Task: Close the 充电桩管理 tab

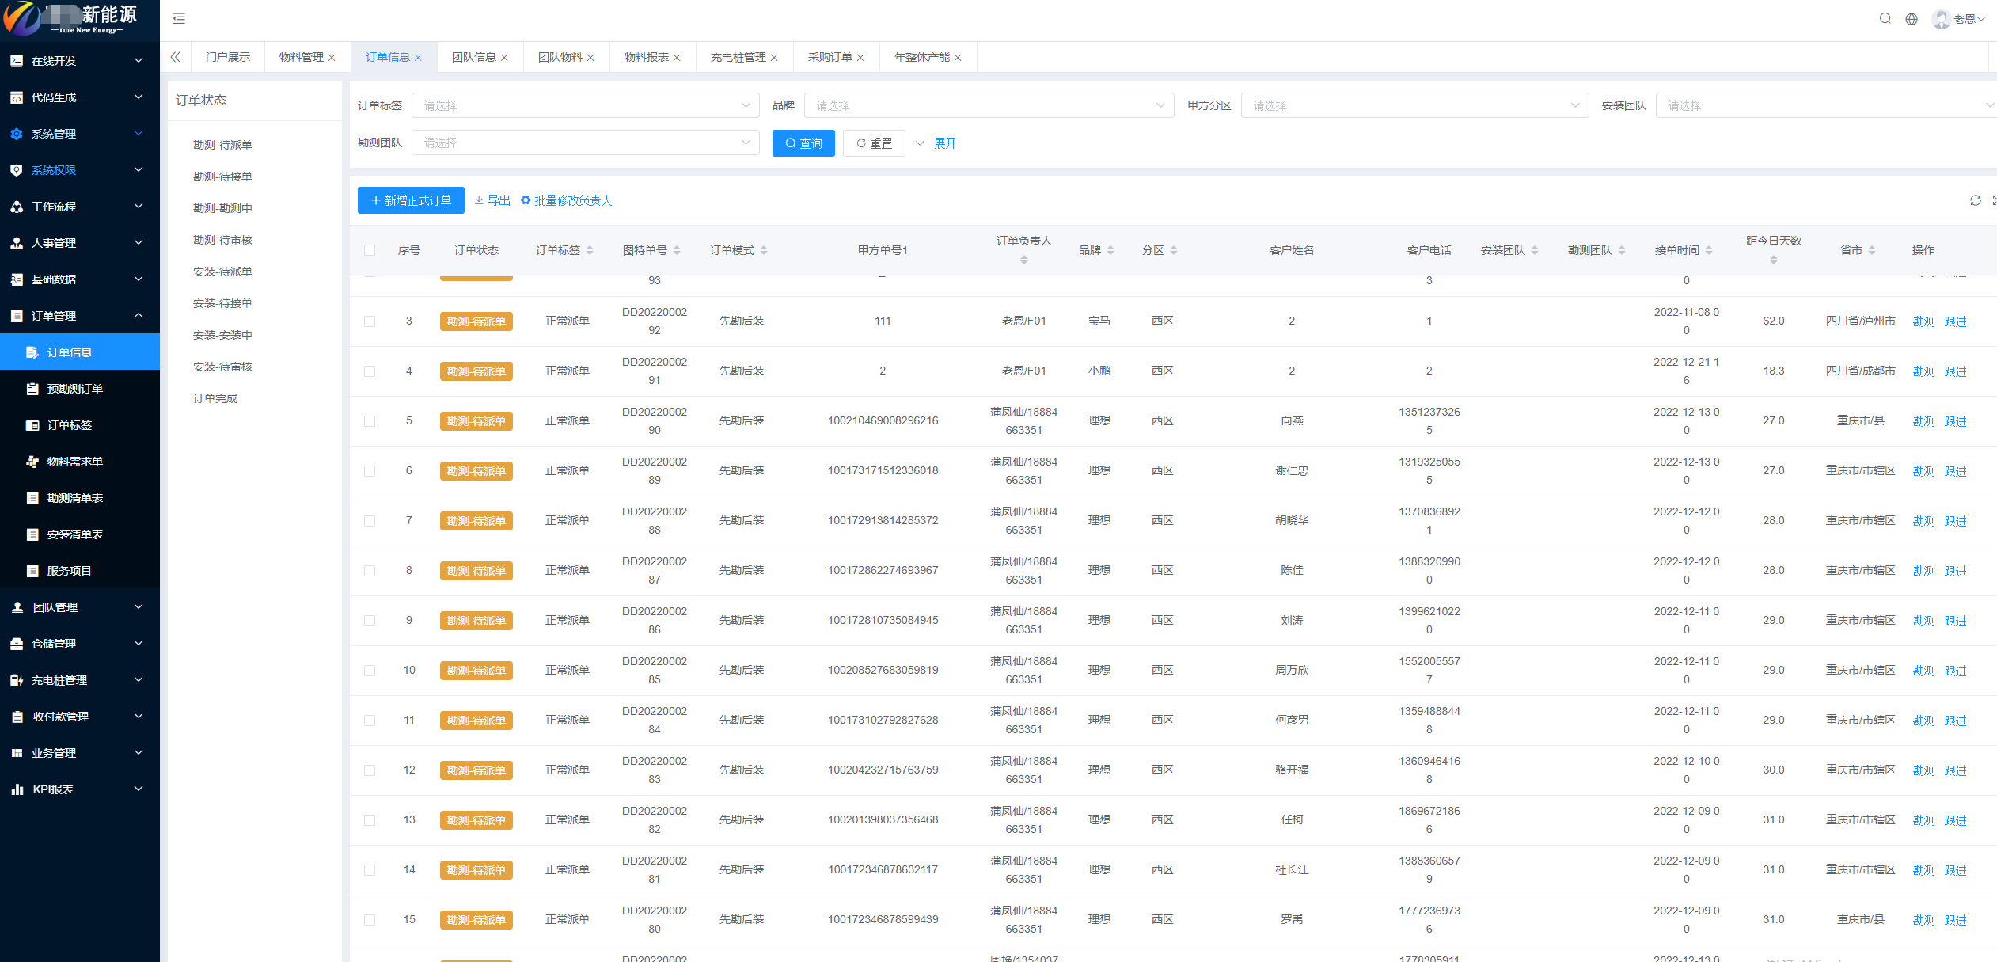Action: [774, 58]
